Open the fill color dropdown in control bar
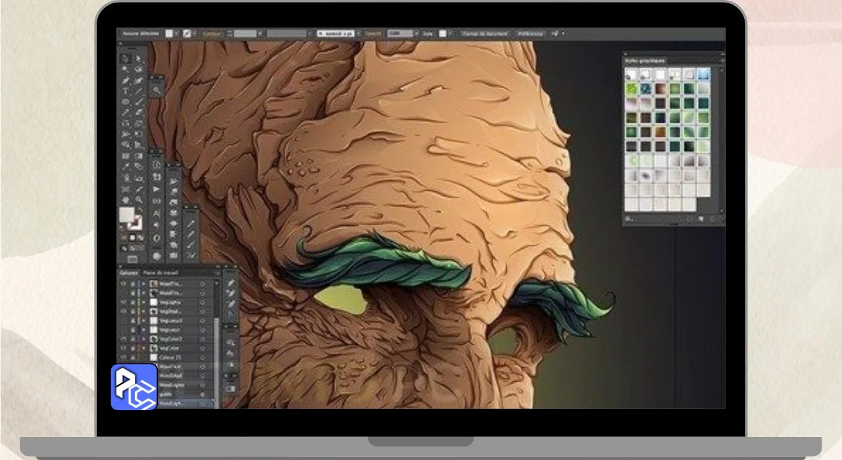 [x=178, y=33]
